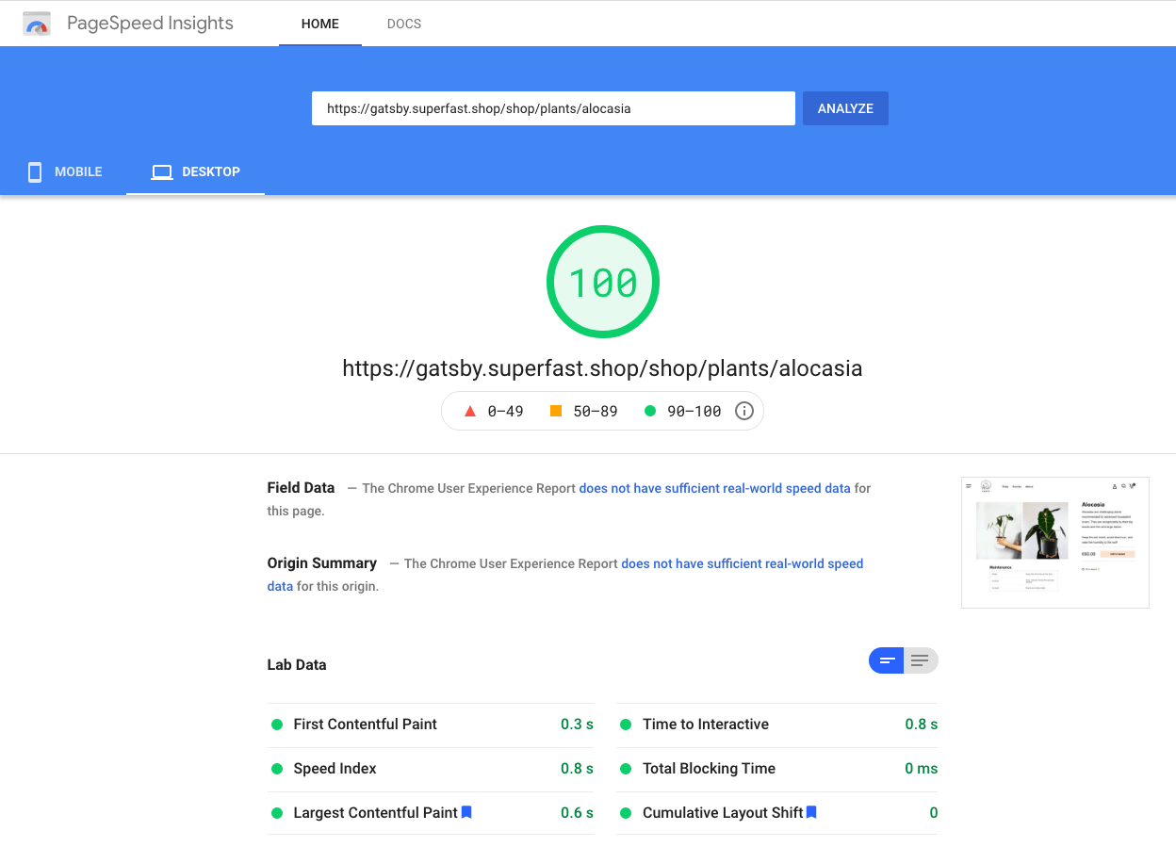This screenshot has height=847, width=1176.
Task: Switch Lab Data to the compact view toggle
Action: click(x=887, y=661)
